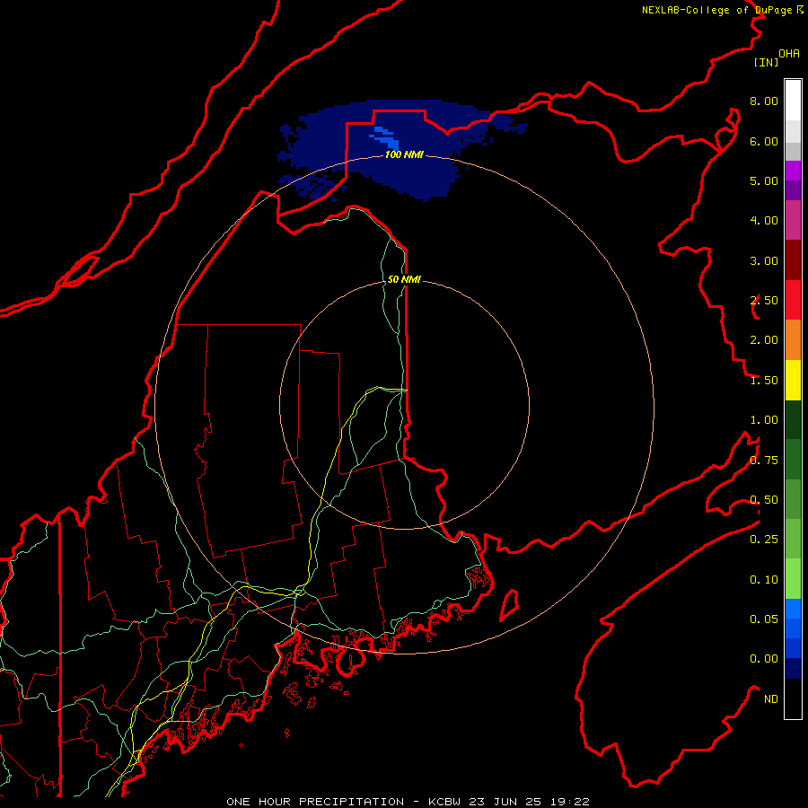The height and width of the screenshot is (808, 808).
Task: Click the small island outline off the coast
Action: pos(509,605)
